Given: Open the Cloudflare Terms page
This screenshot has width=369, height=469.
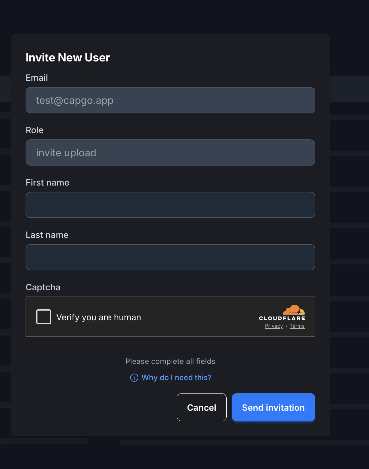Looking at the screenshot, I should coord(297,326).
